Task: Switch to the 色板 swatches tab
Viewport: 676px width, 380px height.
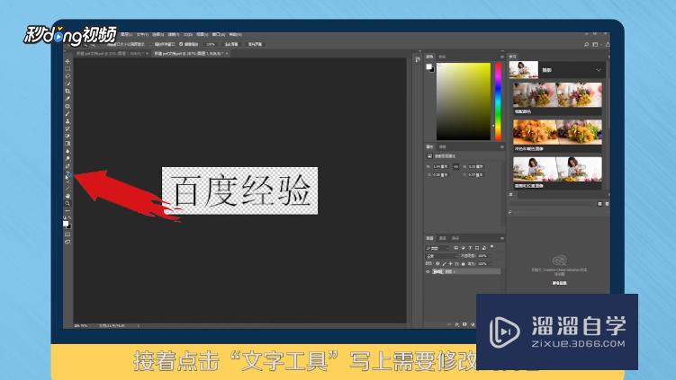Action: [x=442, y=57]
